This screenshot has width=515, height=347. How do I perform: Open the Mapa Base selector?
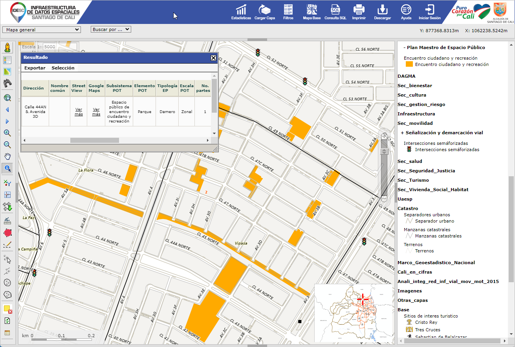[x=312, y=12]
